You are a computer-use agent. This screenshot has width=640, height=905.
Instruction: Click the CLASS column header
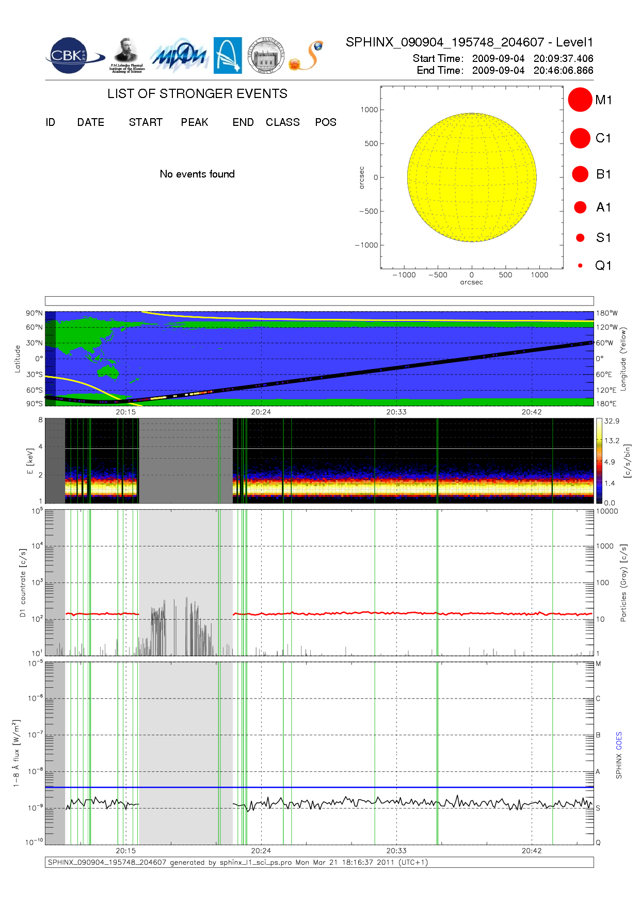282,122
